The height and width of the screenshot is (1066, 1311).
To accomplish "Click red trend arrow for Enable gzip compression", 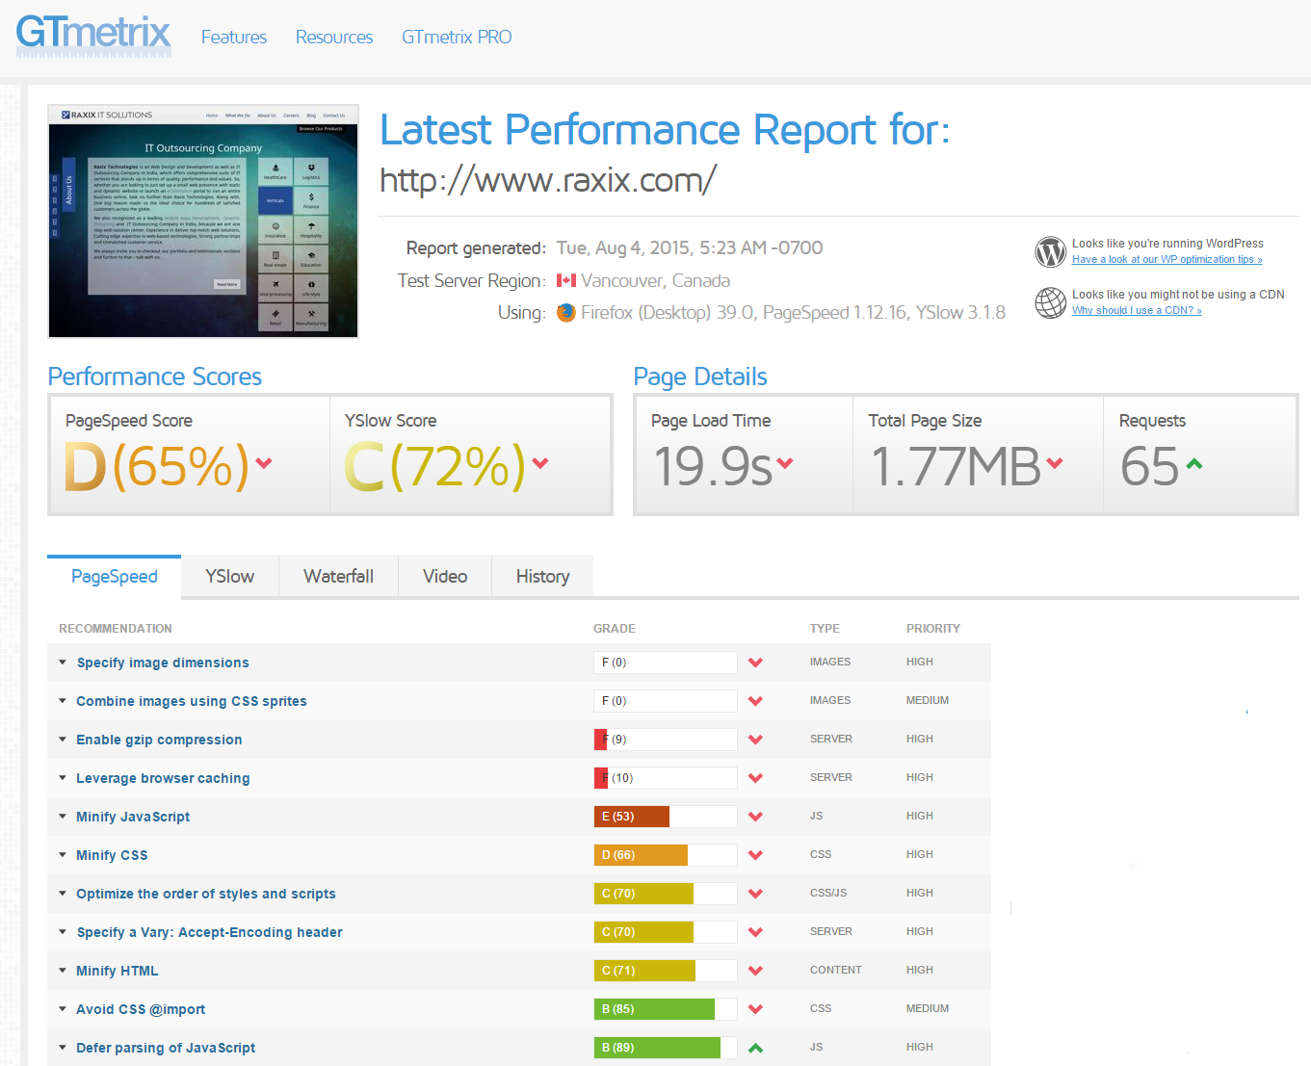I will [x=756, y=740].
